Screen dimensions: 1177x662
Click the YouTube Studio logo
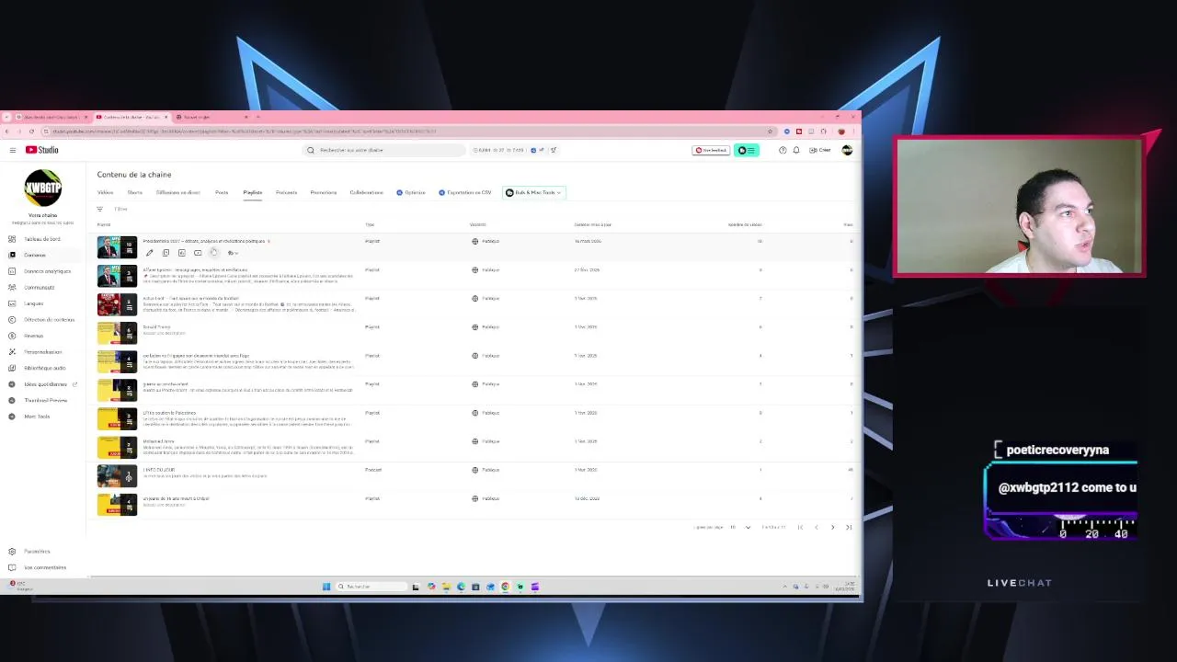[42, 150]
